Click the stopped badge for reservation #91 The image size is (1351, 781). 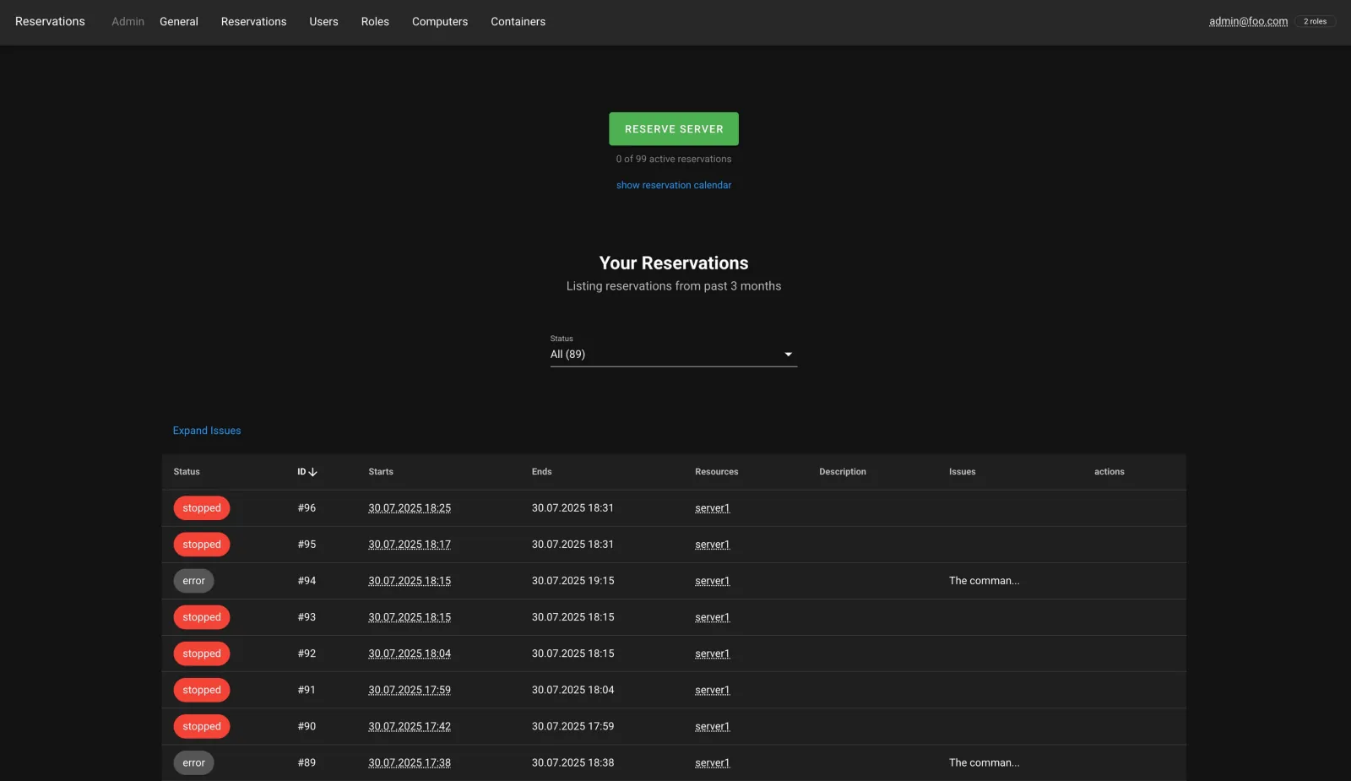(x=202, y=690)
